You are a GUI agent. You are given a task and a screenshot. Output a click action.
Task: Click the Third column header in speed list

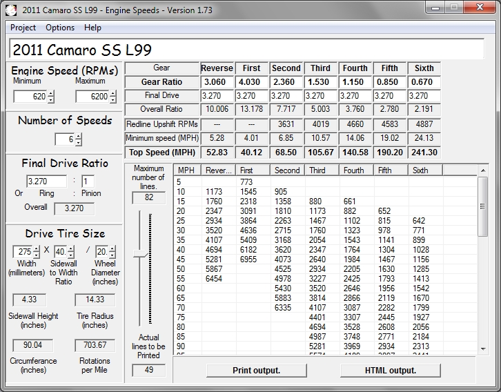click(320, 170)
